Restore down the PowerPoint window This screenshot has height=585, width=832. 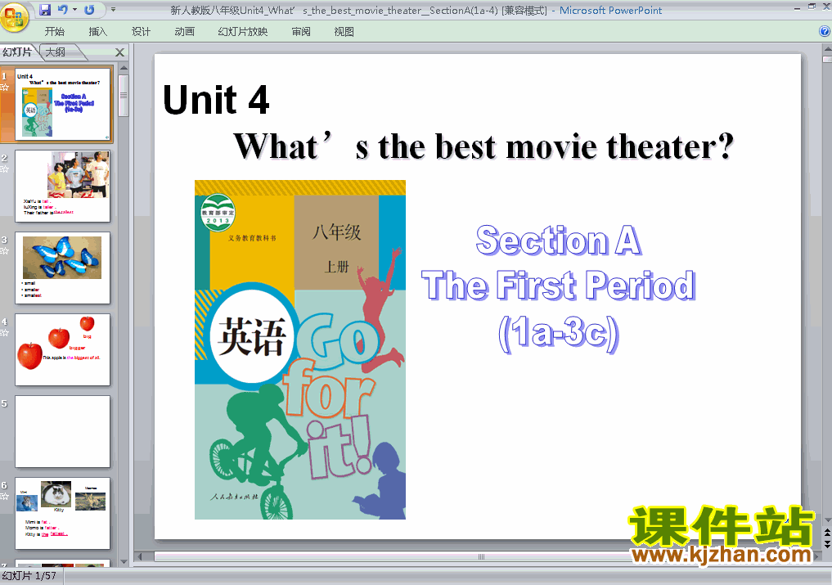pyautogui.click(x=812, y=7)
